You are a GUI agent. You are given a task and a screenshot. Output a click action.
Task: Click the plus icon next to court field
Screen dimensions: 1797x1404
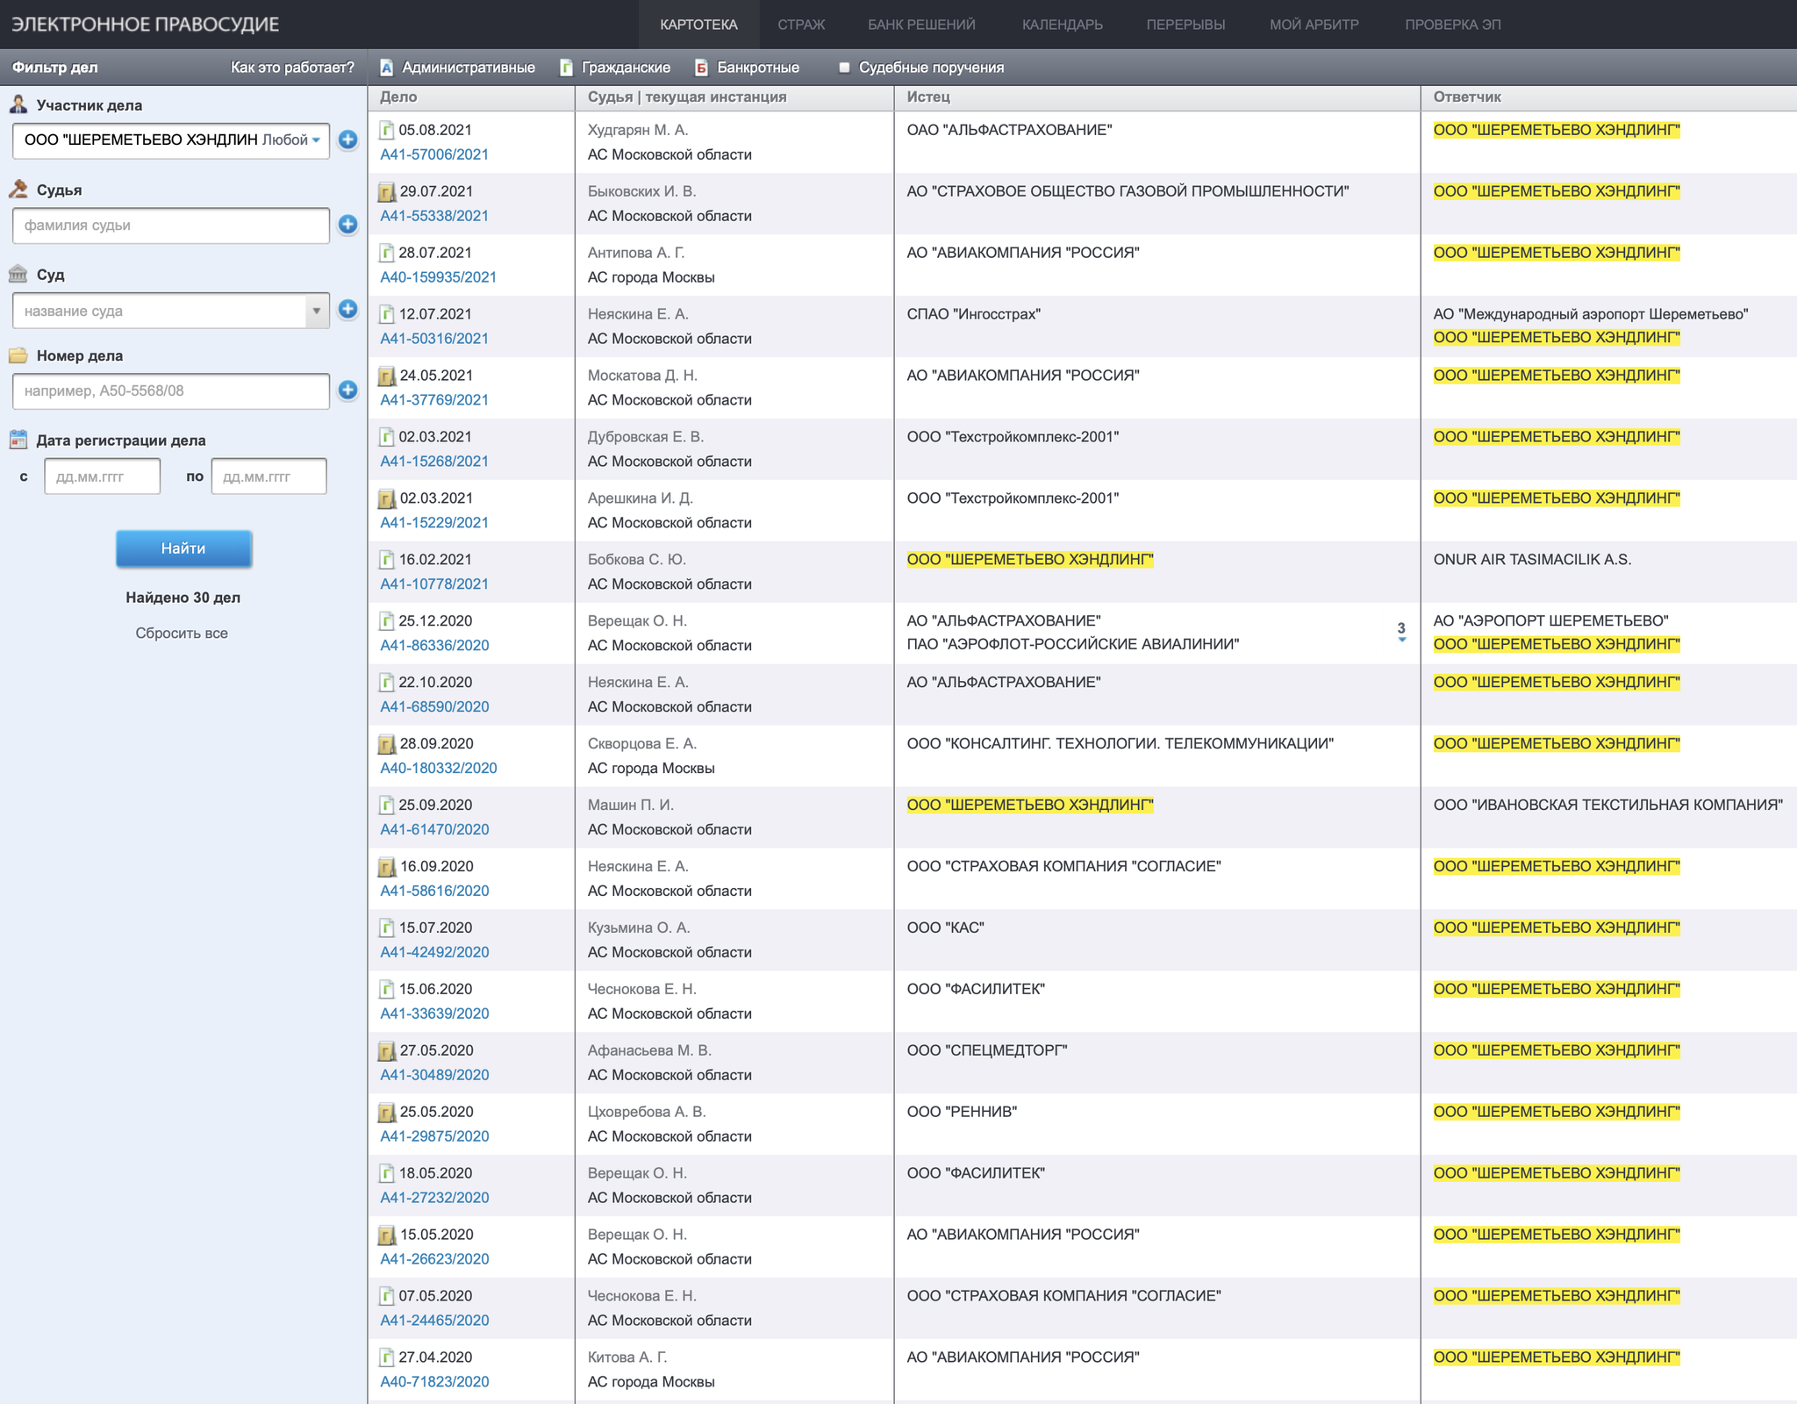click(347, 309)
